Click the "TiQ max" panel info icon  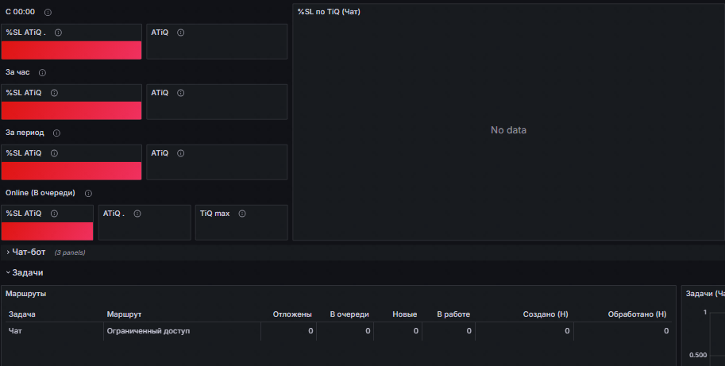242,214
